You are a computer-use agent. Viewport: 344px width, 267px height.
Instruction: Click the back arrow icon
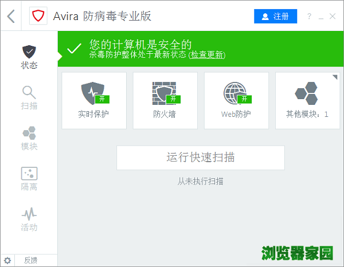[x=11, y=16]
